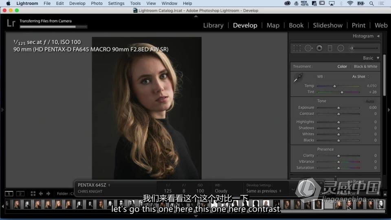This screenshot has width=391, height=220.
Task: Hide the right panel group
Action: pos(389,110)
